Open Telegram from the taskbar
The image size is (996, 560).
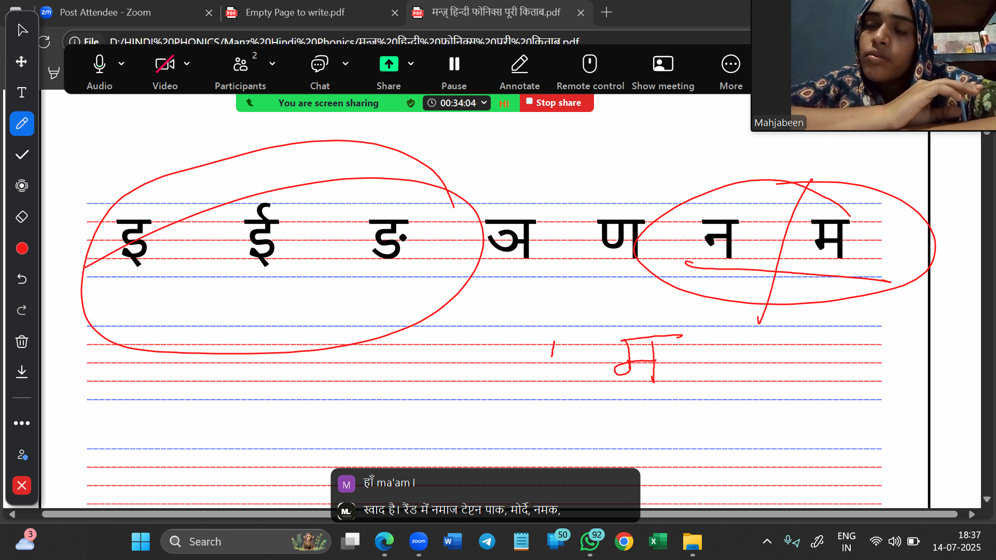(x=487, y=542)
